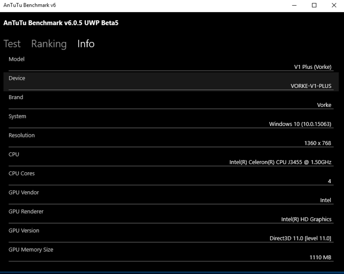Click the Model row label

pos(16,59)
